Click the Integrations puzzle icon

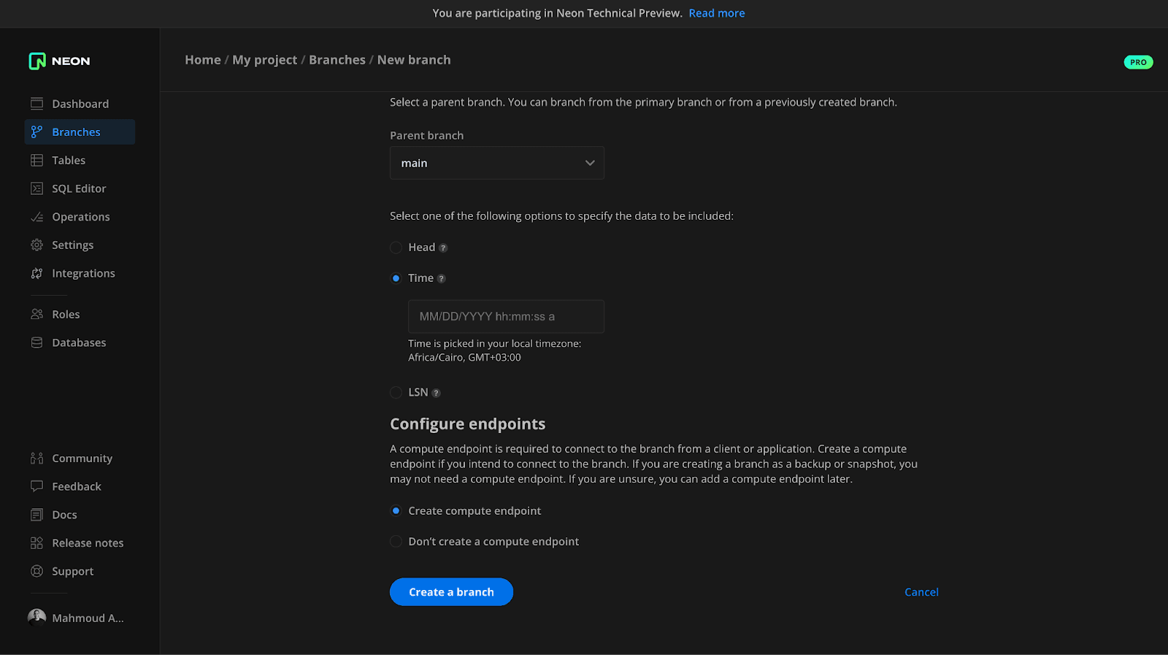36,273
